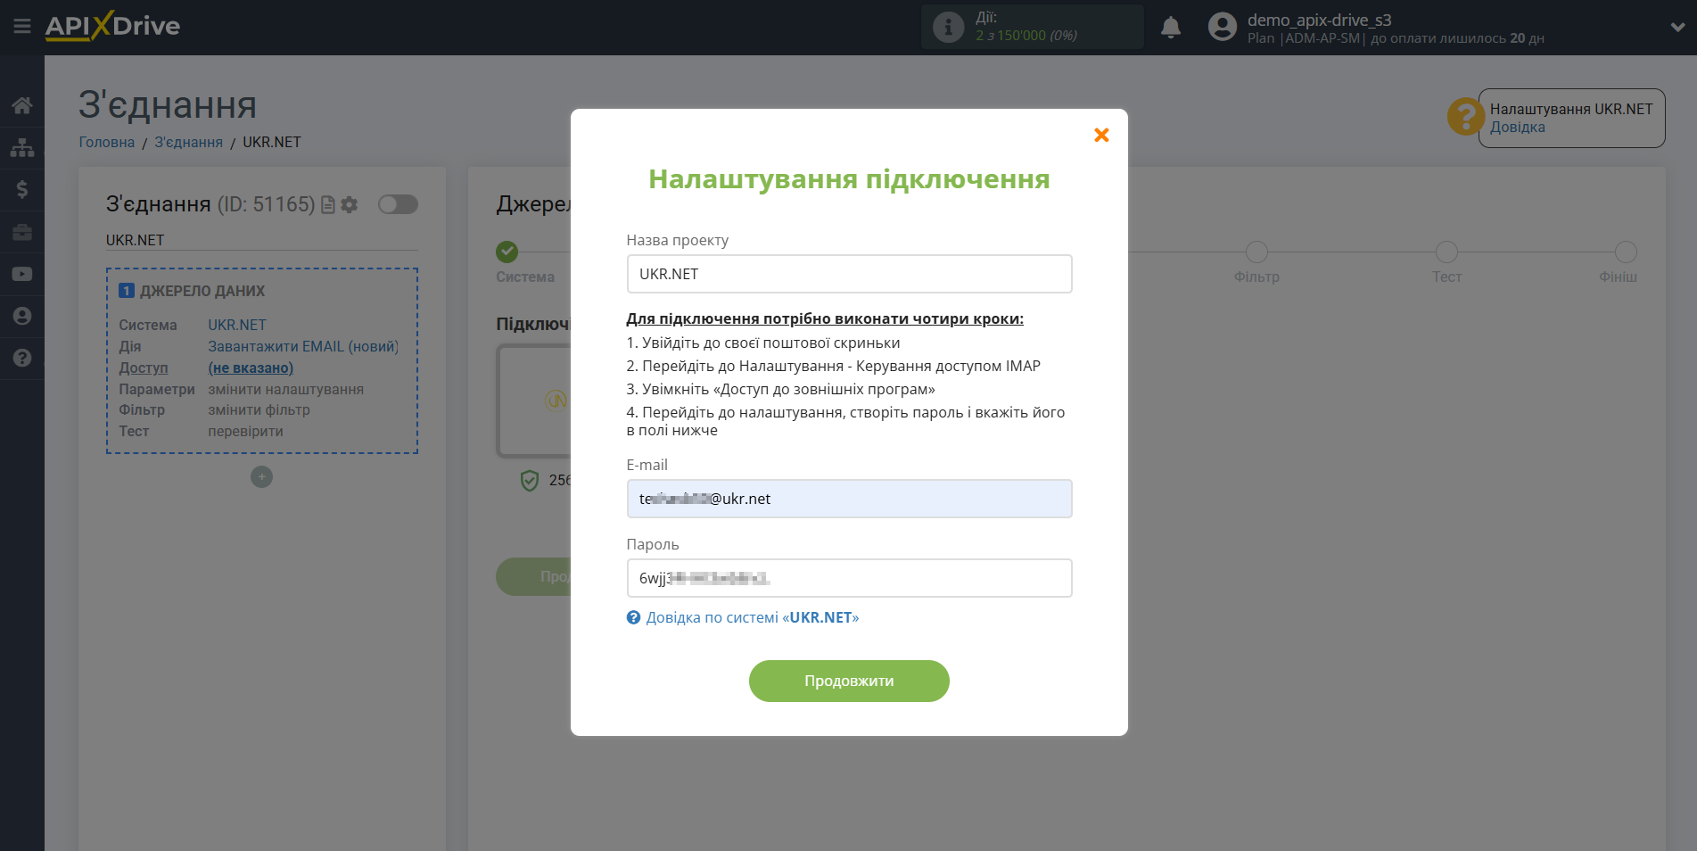The image size is (1697, 851).
Task: Open the connections sitemap sidebar icon
Action: pos(22,147)
